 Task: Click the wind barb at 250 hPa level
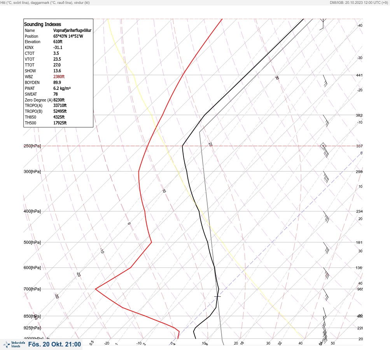325,150
